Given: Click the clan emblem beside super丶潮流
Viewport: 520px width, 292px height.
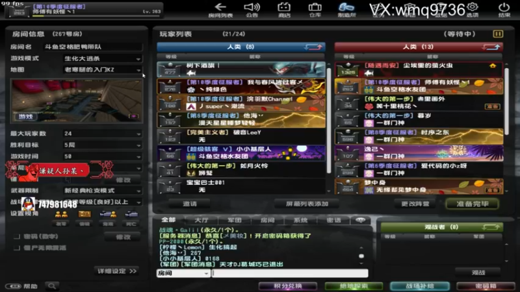Looking at the screenshot, I should tap(191, 106).
